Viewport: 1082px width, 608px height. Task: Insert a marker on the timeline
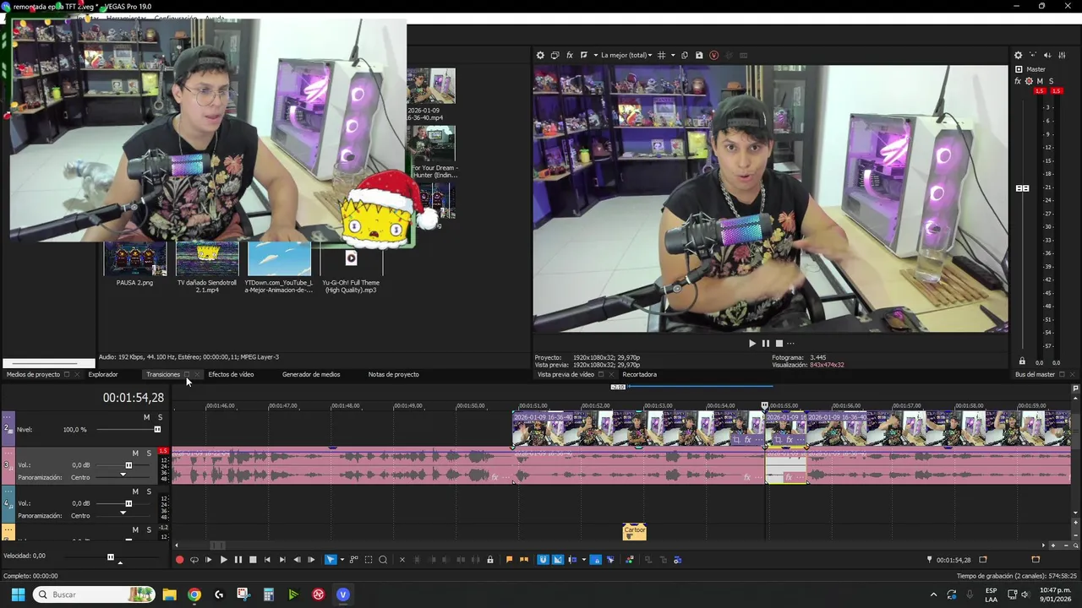(x=509, y=559)
